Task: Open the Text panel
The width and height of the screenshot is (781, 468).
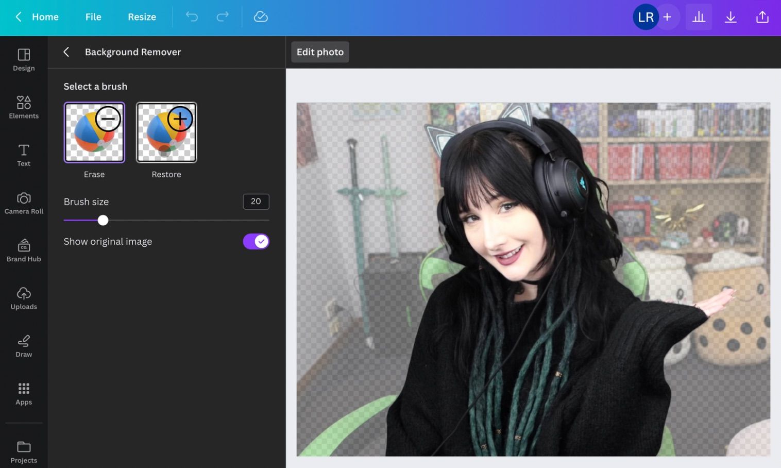Action: coord(24,155)
